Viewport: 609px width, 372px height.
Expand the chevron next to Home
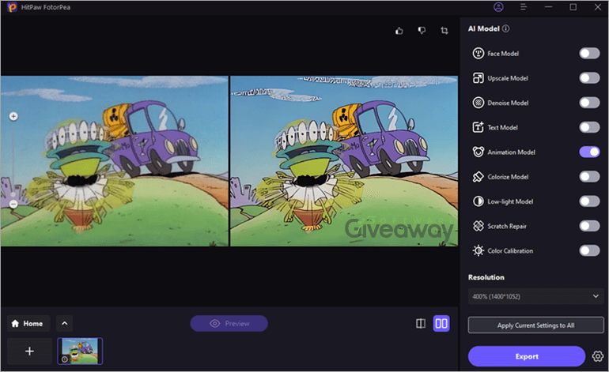coord(65,324)
